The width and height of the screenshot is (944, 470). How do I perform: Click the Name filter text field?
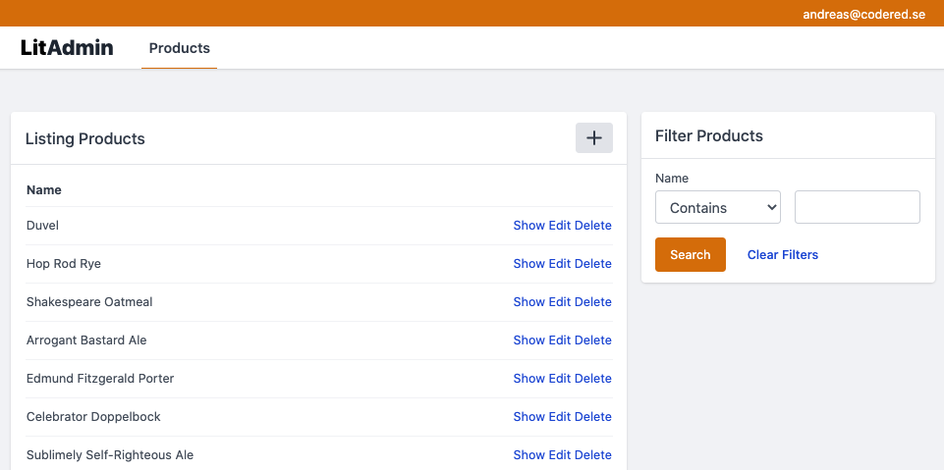pos(857,208)
